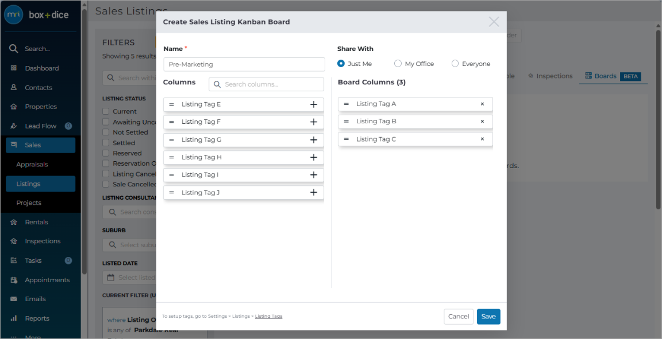Add Listing Tag H with plus icon
The image size is (662, 339).
(313, 157)
